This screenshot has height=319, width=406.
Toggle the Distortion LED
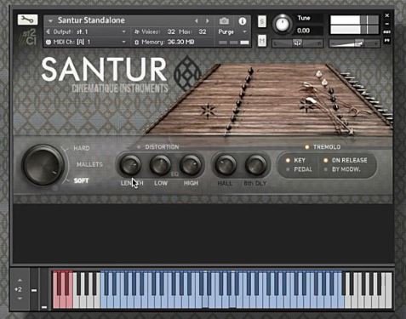pyautogui.click(x=139, y=147)
